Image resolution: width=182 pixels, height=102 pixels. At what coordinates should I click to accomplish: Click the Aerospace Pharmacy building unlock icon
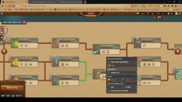pos(103,76)
